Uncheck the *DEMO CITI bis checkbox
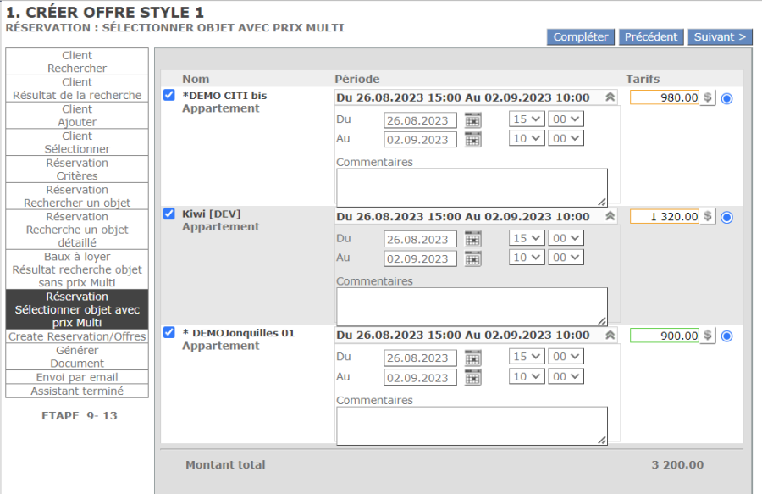The width and height of the screenshot is (762, 494). pos(169,95)
